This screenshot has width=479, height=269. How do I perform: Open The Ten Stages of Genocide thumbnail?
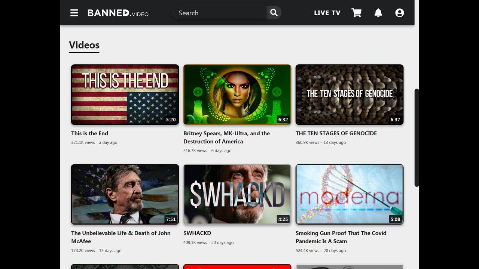(350, 95)
